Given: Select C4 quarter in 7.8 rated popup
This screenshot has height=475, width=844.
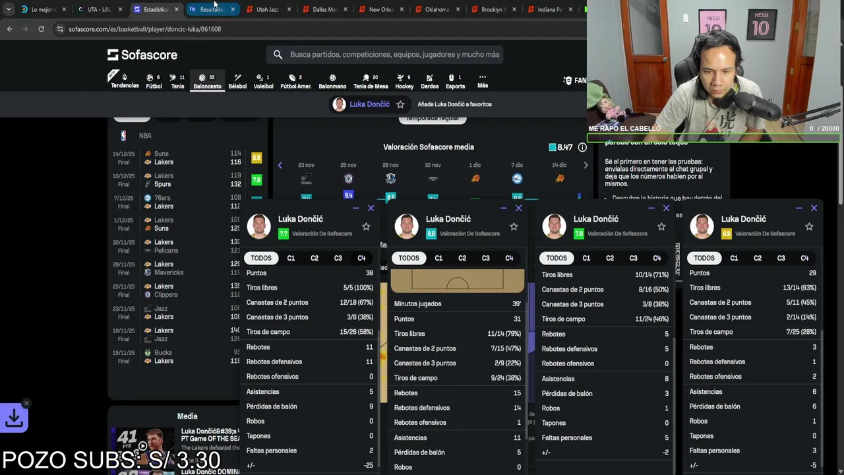Looking at the screenshot, I should click(x=657, y=258).
